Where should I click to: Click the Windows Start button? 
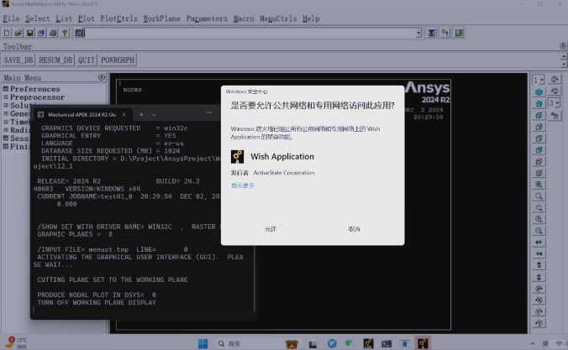202,343
